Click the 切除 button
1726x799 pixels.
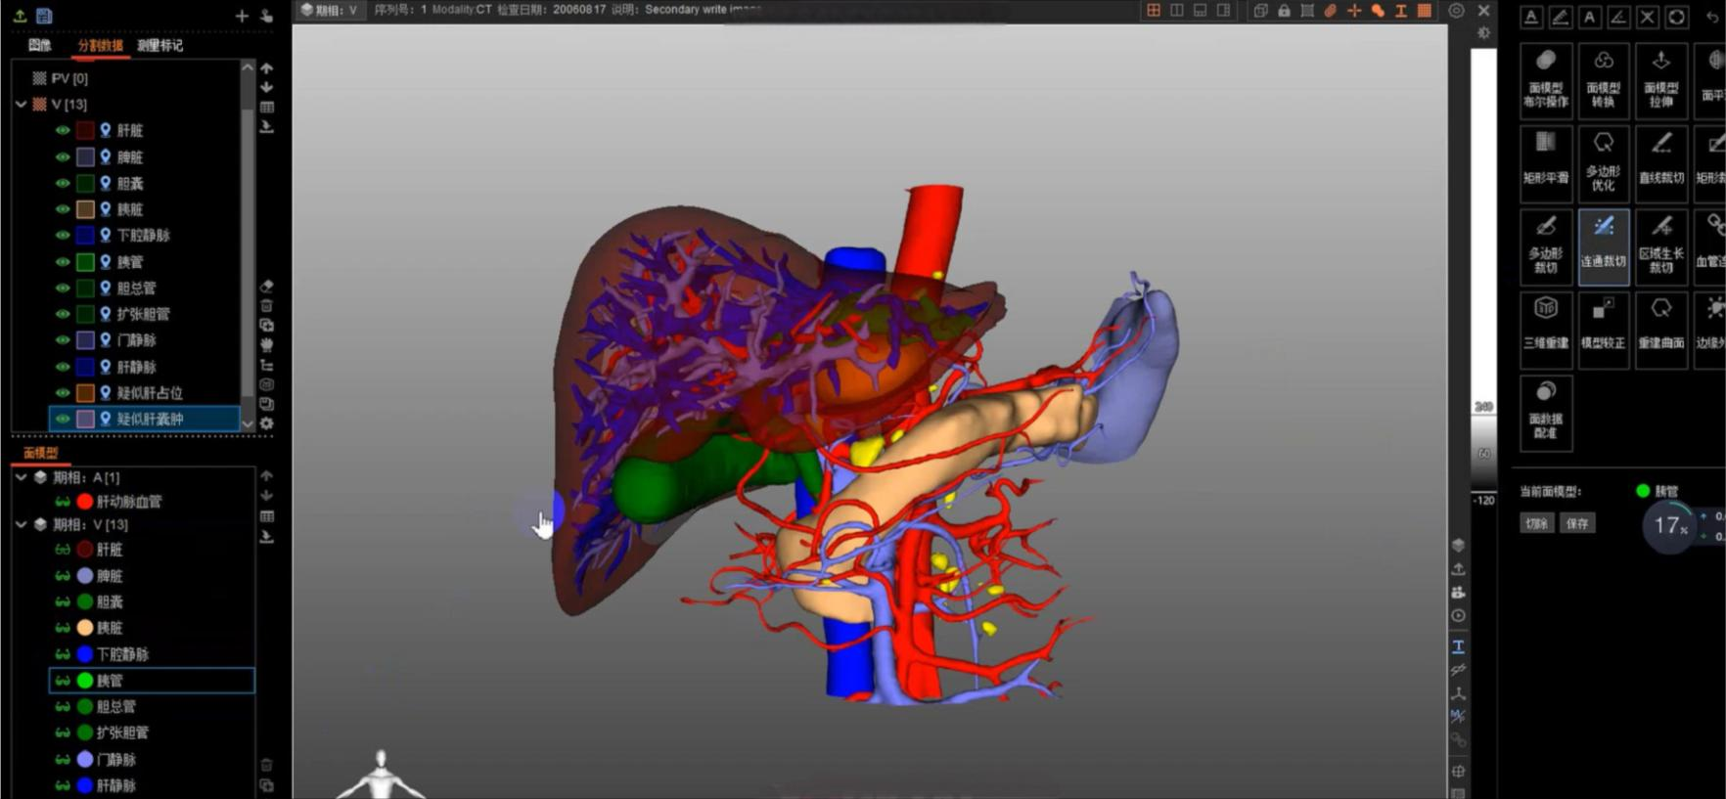tap(1536, 523)
